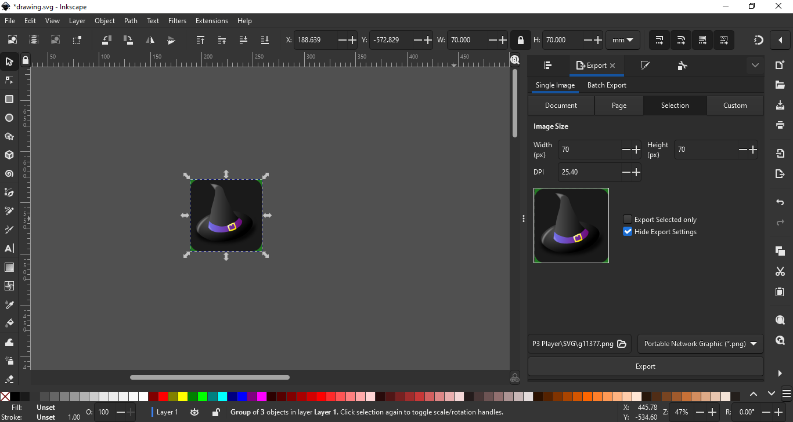Choose the 3D Box tool
The image size is (793, 422).
(x=9, y=155)
